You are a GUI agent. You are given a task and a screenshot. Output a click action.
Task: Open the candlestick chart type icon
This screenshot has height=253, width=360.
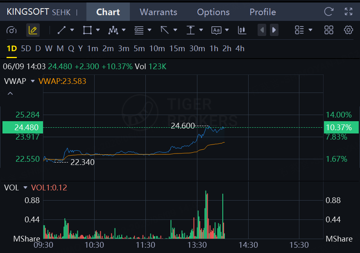pos(242,30)
